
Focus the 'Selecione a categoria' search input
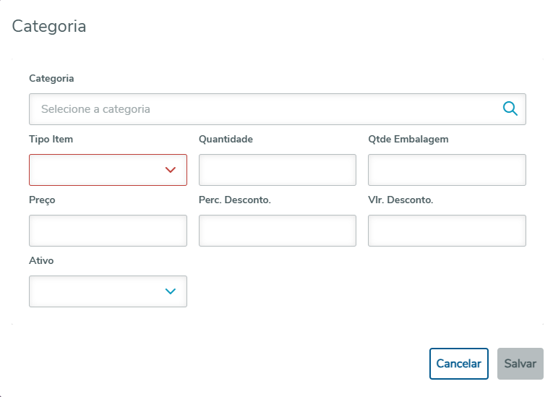click(264, 109)
